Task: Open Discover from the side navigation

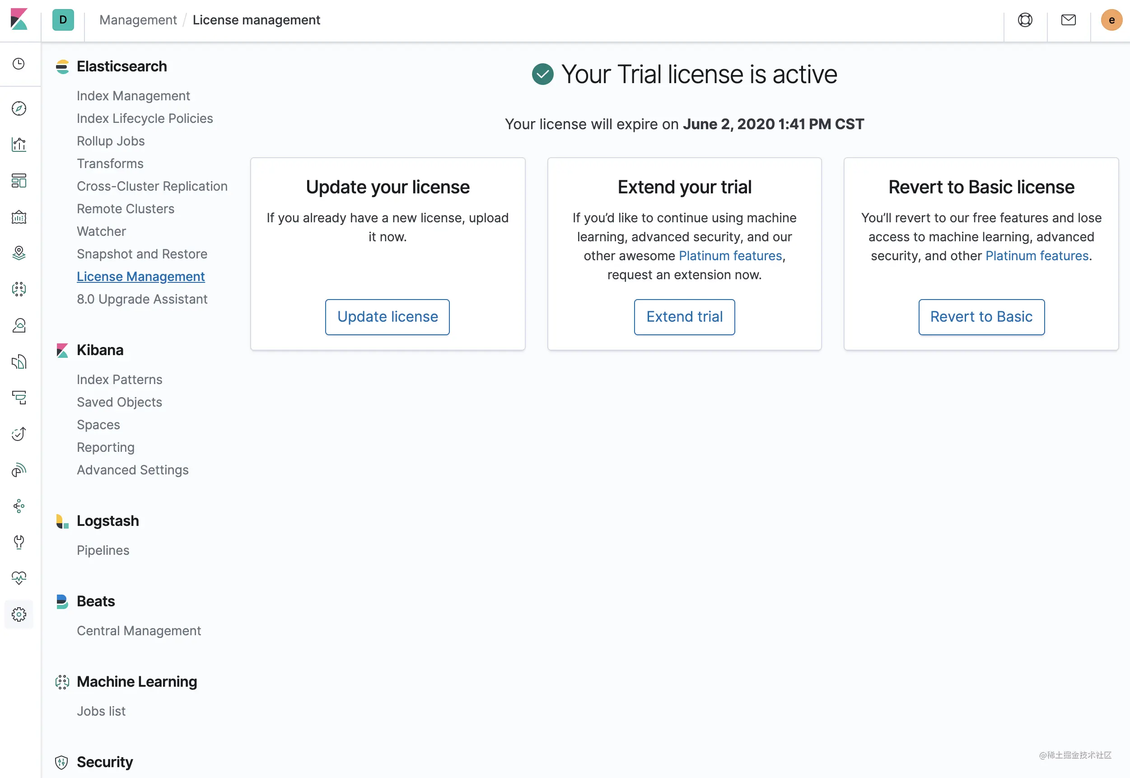Action: 19,108
